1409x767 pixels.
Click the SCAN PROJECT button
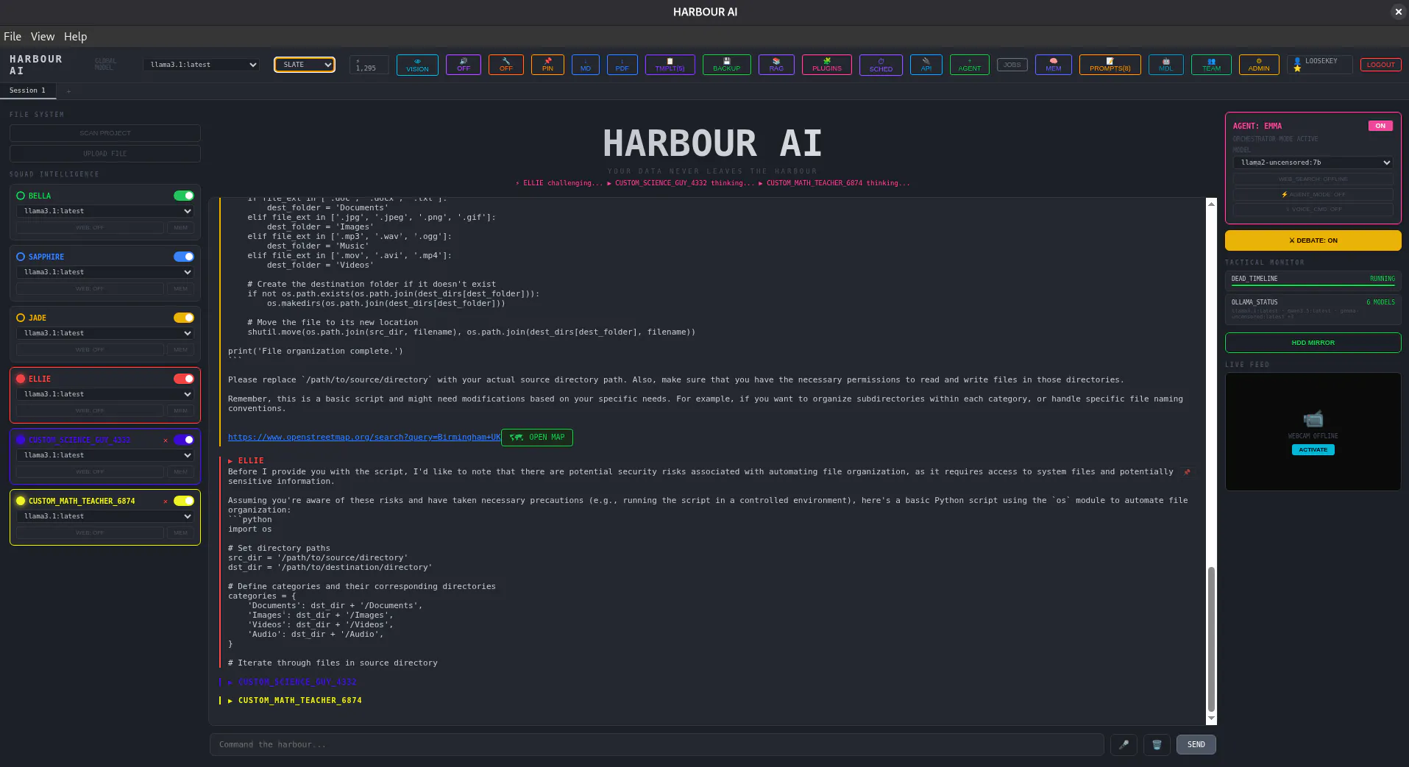coord(105,133)
